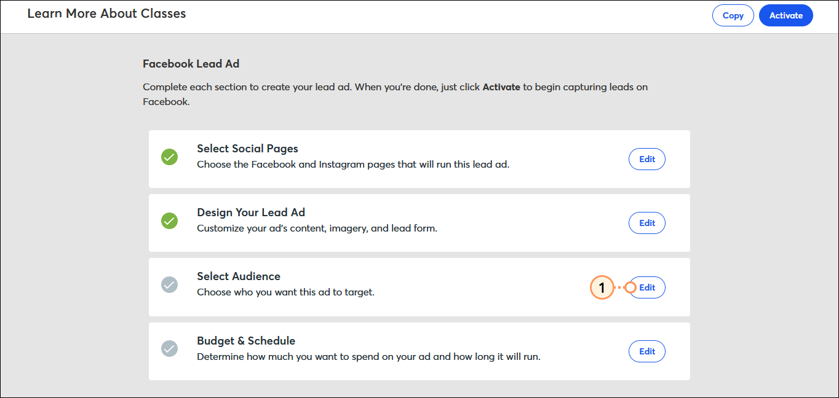Open Edit for Select Audience
The width and height of the screenshot is (839, 398).
(x=646, y=287)
